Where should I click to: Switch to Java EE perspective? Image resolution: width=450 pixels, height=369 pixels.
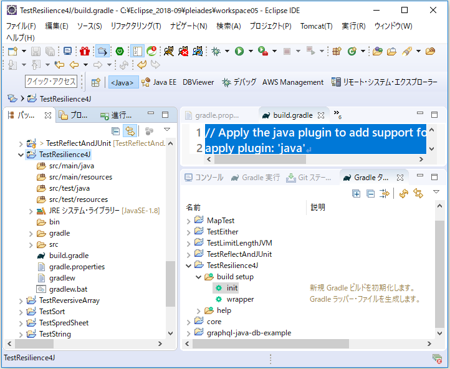coord(159,82)
